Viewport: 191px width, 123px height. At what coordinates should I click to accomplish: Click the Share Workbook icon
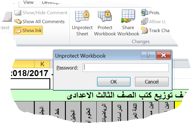tap(128, 16)
